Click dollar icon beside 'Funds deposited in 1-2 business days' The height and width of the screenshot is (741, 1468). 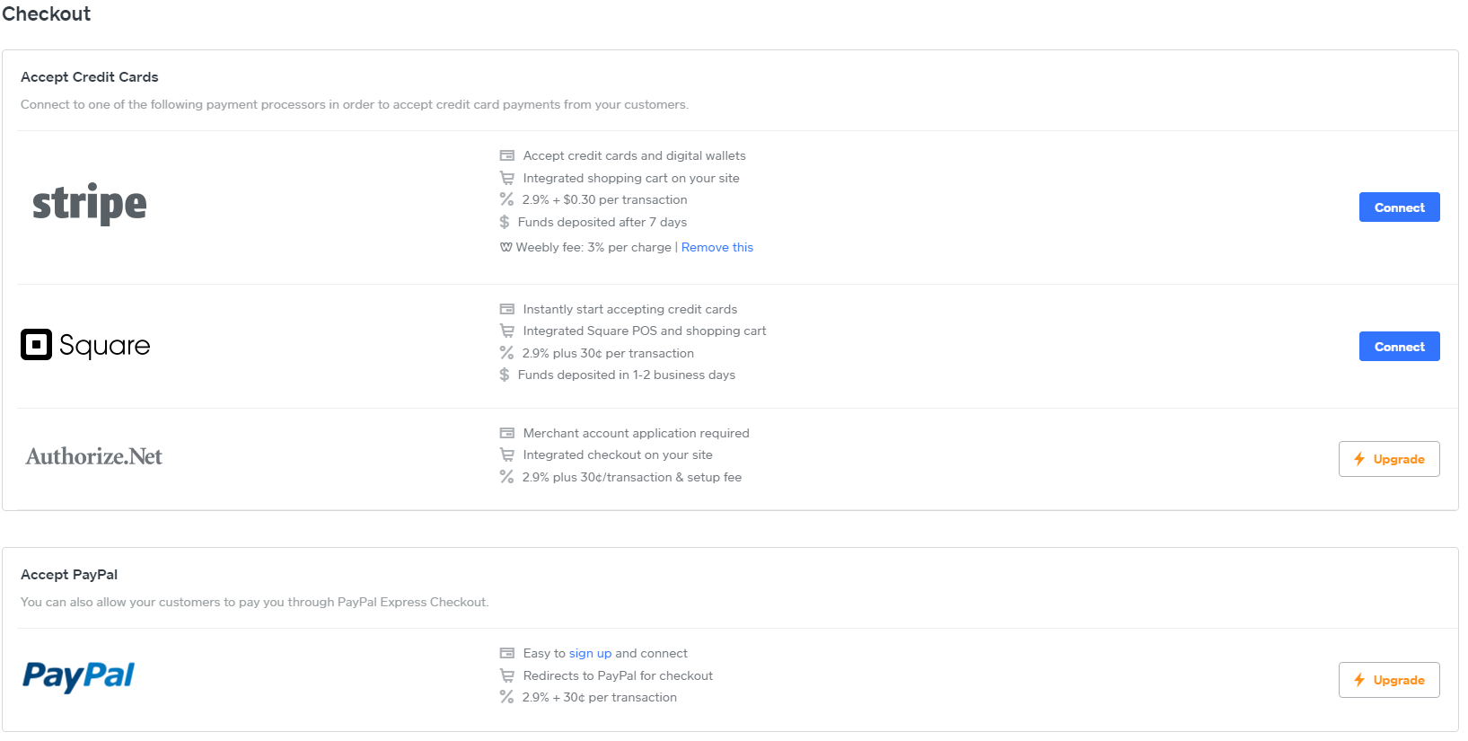[505, 375]
